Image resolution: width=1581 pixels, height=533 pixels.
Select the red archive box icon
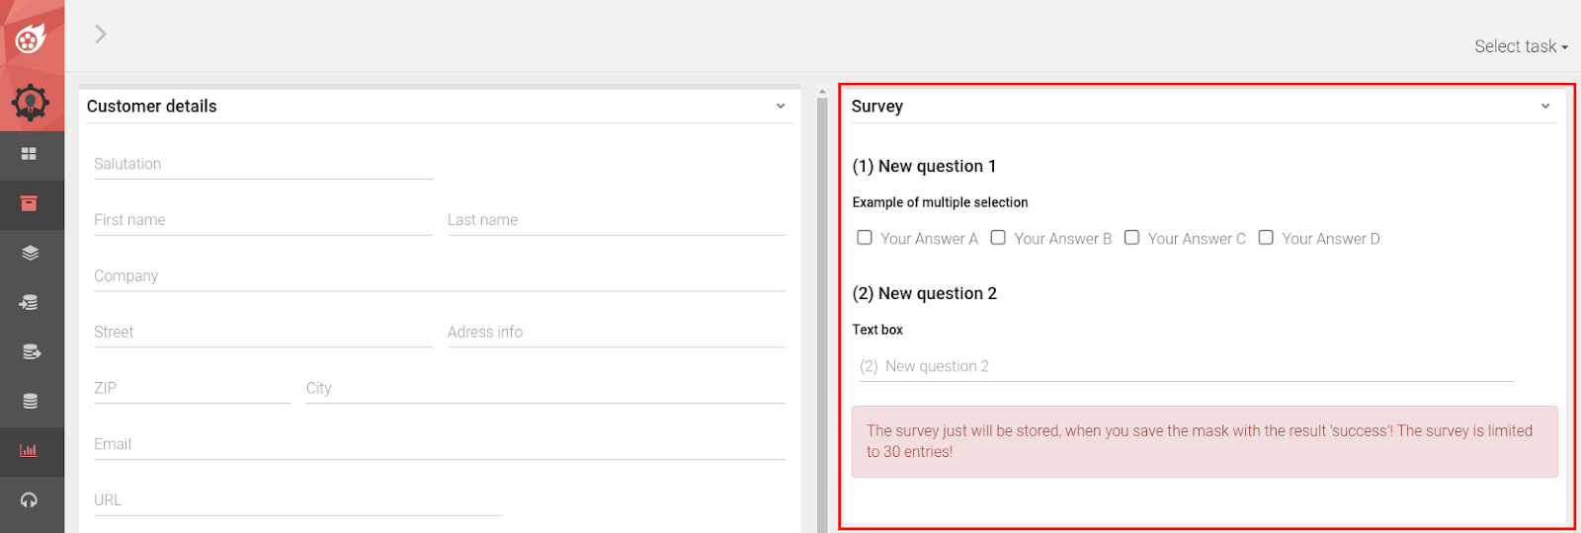click(30, 203)
